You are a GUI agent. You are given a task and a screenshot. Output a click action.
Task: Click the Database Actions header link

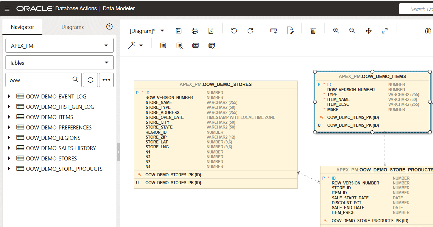(76, 9)
